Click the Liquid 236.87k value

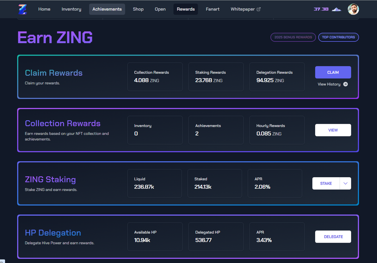pos(144,187)
